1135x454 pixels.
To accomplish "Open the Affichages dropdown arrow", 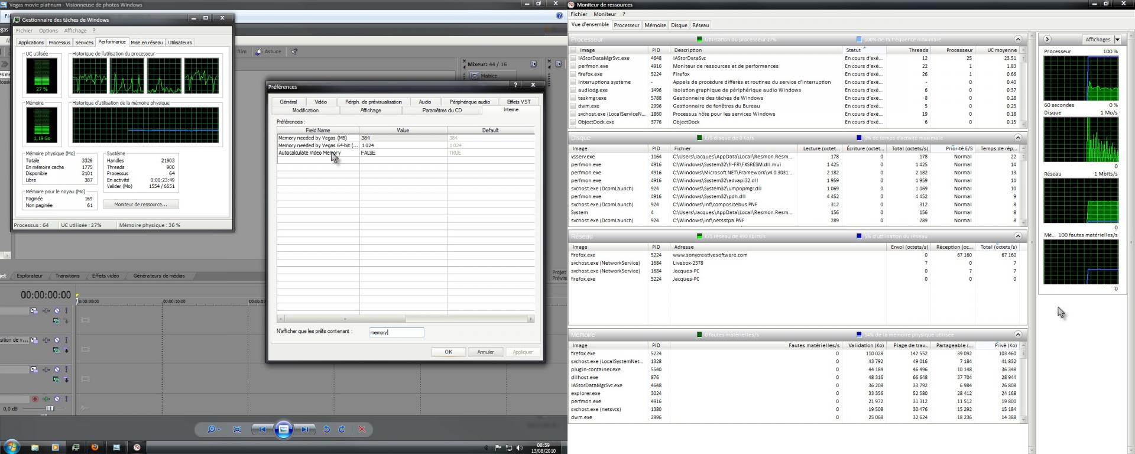I will point(1117,40).
